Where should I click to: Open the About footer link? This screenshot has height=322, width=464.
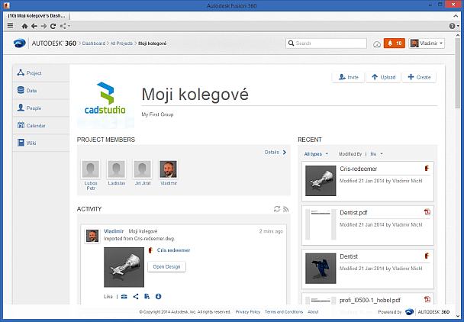click(313, 312)
